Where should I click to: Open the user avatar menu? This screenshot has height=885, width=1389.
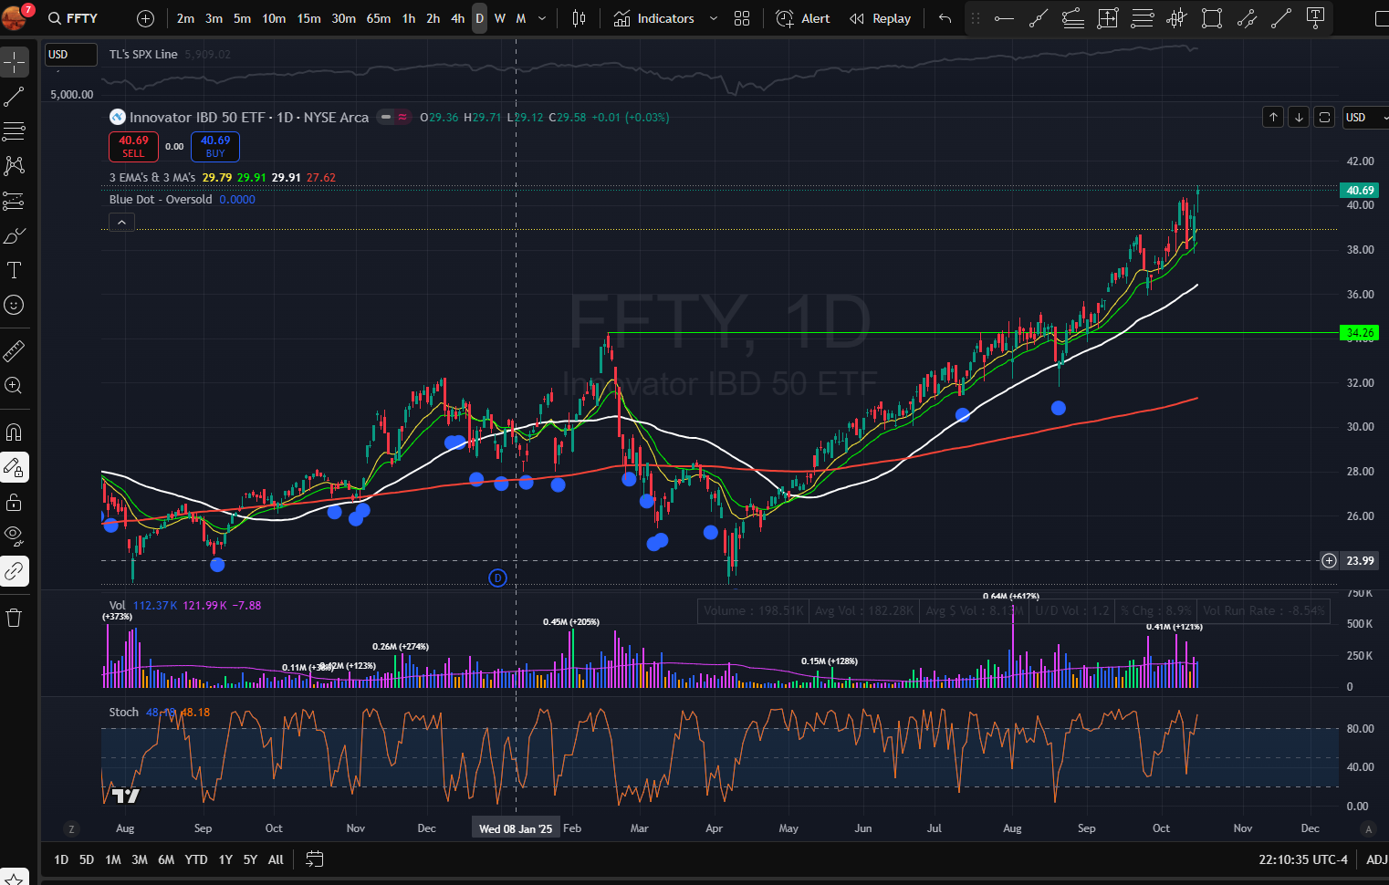[16, 16]
